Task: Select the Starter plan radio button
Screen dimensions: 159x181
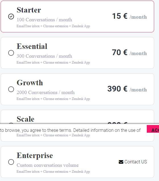Action: coord(11,16)
